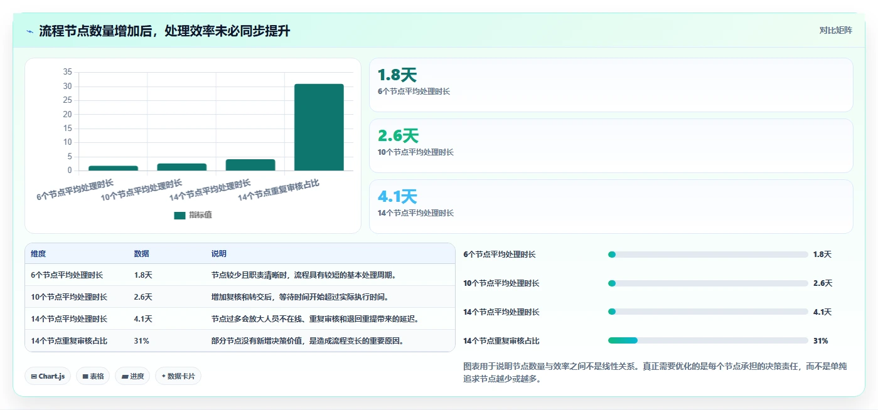Image resolution: width=878 pixels, height=410 pixels.
Task: Click the 6个节点平均处理时长 progress bar
Action: [x=708, y=255]
